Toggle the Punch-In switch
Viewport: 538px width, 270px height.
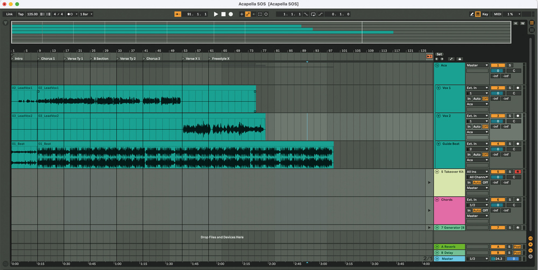coord(306,14)
